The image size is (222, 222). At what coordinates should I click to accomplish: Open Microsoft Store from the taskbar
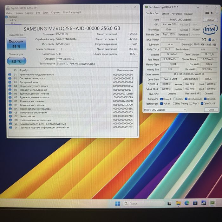click(195, 203)
